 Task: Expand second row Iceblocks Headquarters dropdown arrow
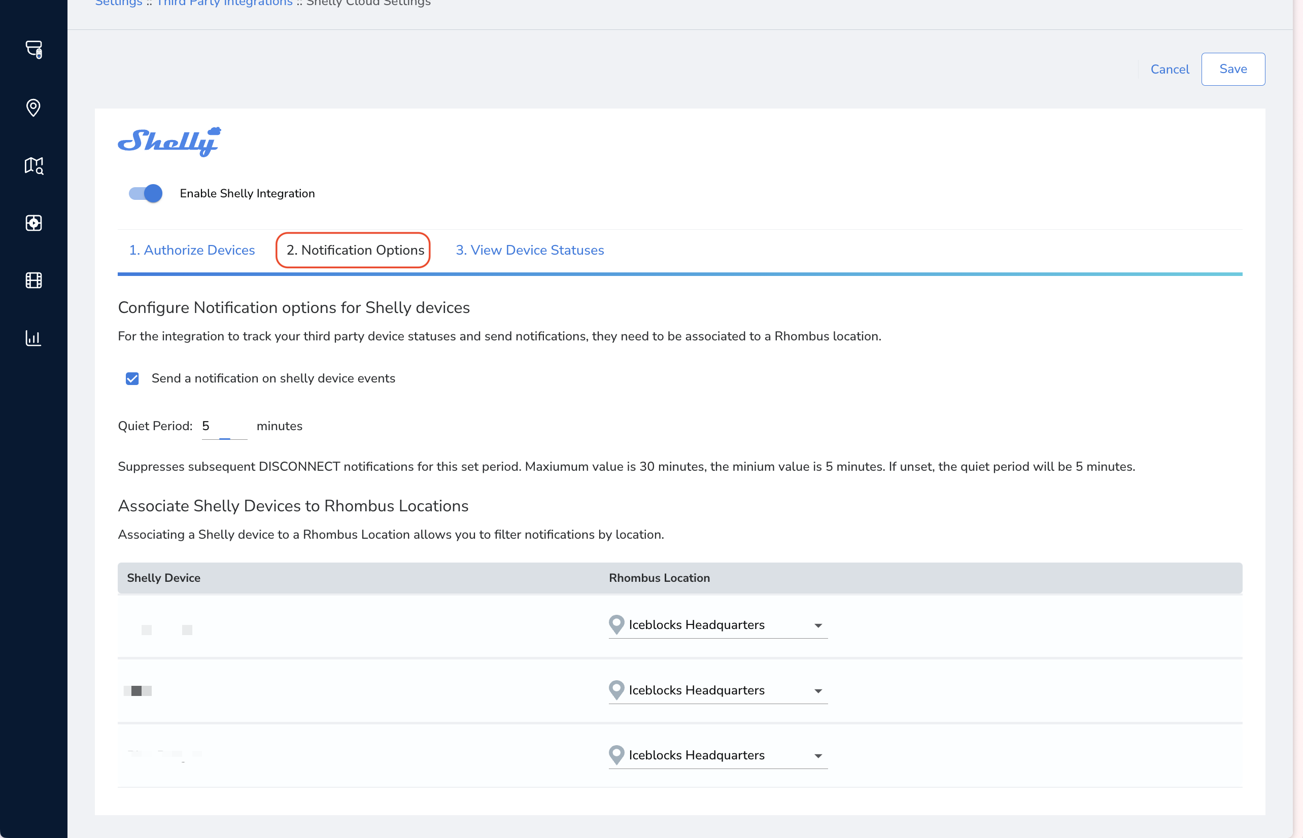click(817, 691)
